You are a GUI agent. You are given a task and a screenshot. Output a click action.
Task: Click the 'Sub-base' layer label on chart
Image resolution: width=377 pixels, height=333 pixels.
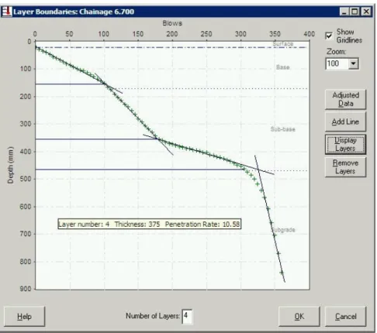pos(283,129)
